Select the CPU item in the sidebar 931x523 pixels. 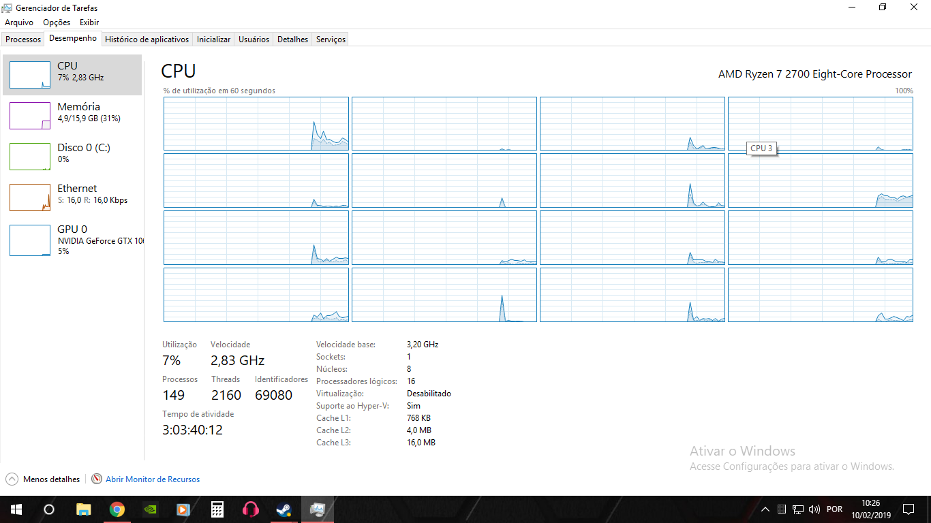tap(72, 75)
